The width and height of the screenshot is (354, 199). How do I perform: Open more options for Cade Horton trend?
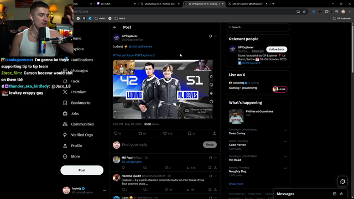[x=285, y=142]
